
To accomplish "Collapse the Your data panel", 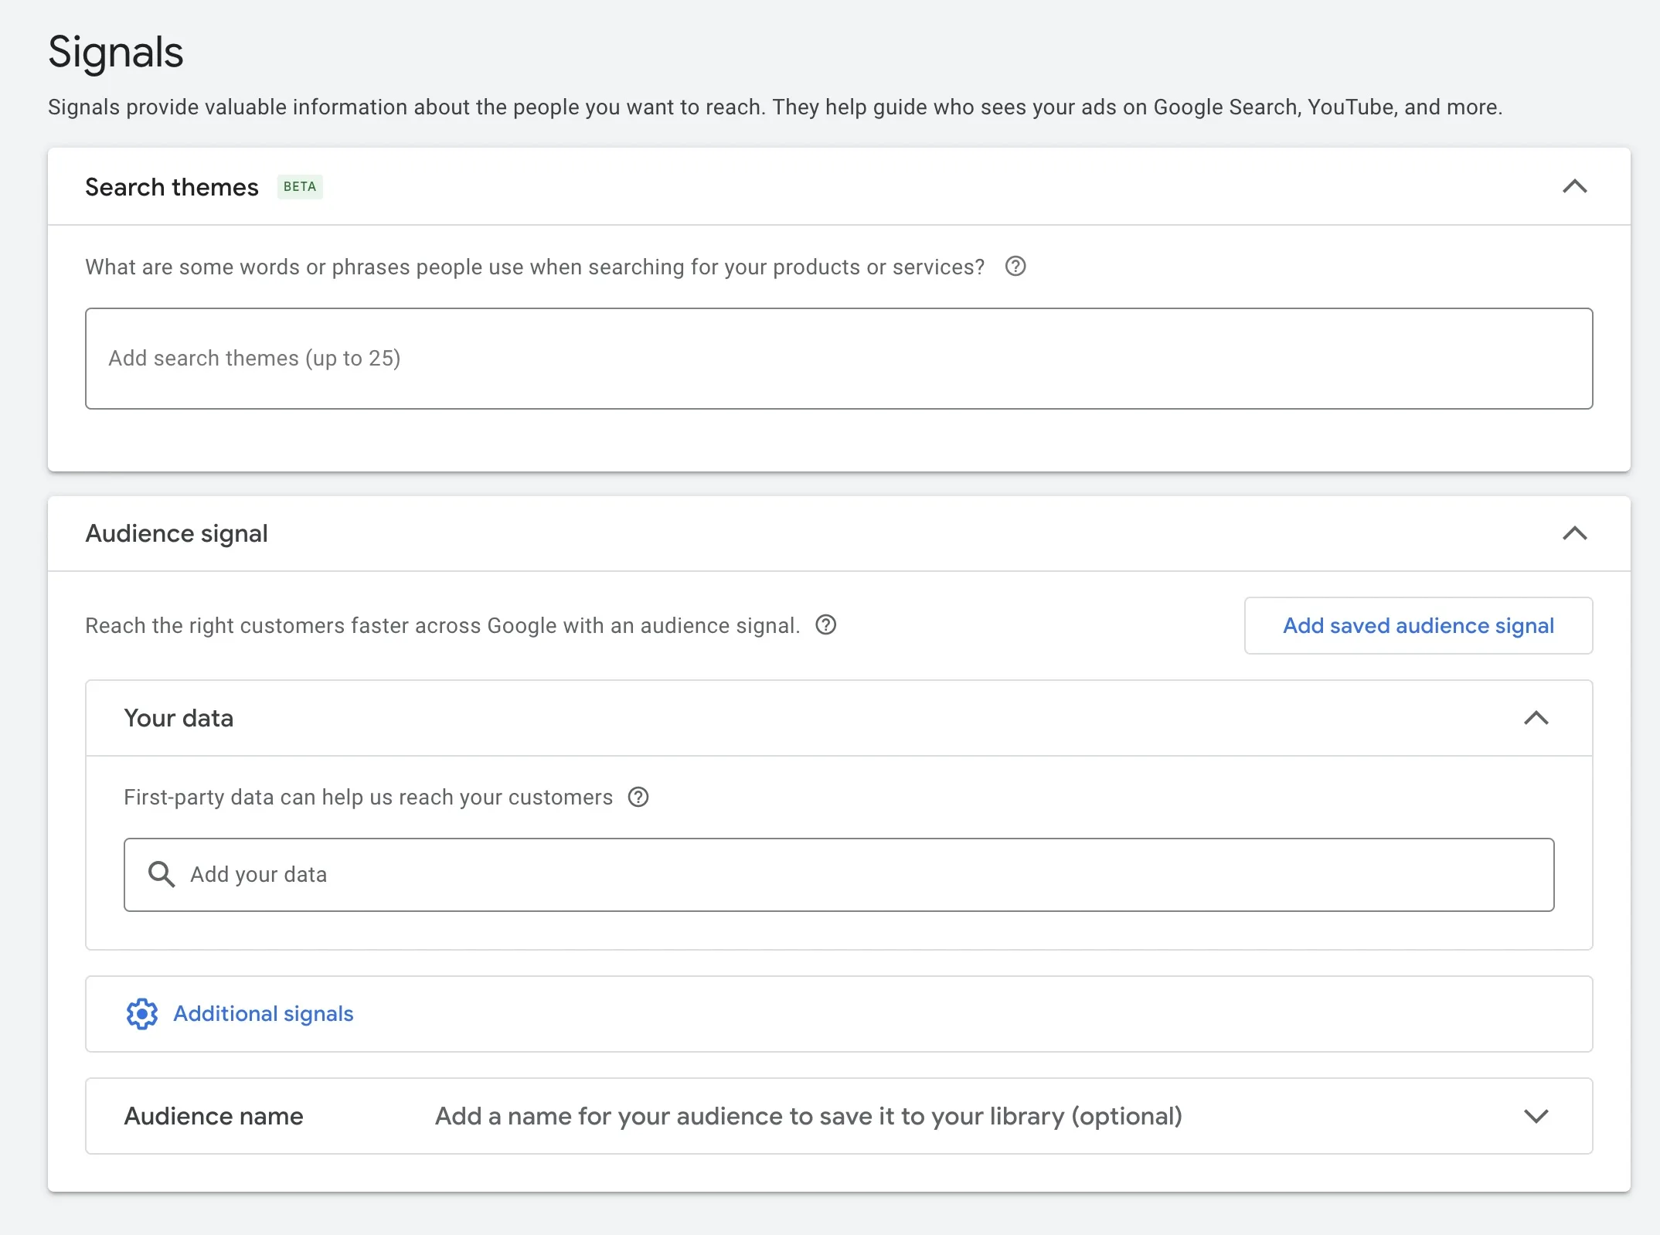I will click(x=1536, y=718).
